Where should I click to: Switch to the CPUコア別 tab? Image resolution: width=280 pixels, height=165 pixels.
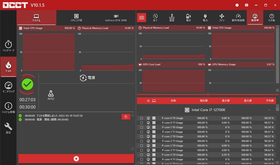click(x=76, y=18)
